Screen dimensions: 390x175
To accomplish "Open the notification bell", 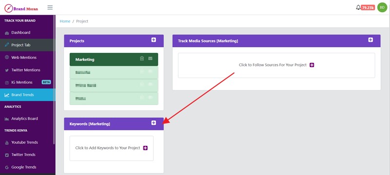I will pyautogui.click(x=358, y=7).
